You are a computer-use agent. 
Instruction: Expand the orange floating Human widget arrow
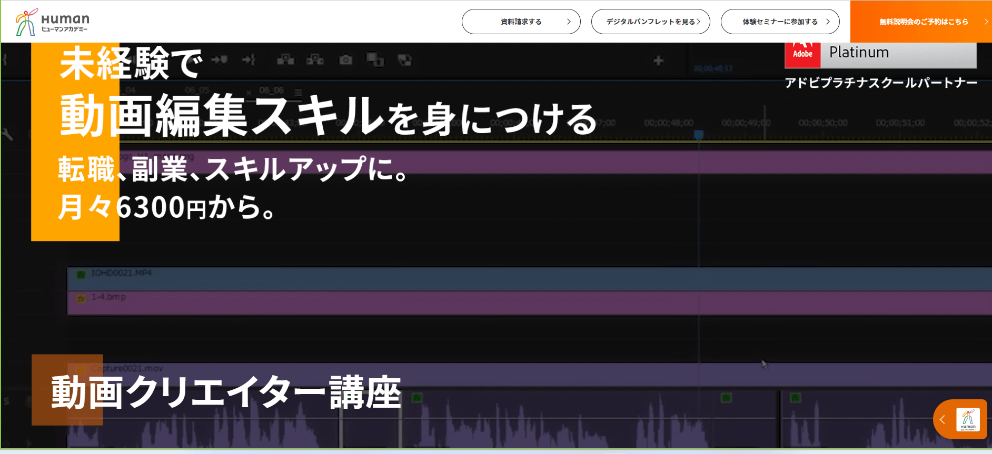tap(943, 420)
